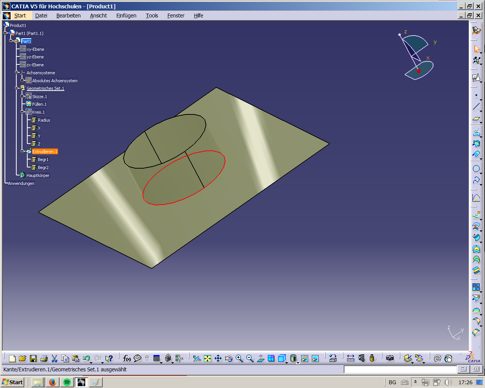485x388 pixels.
Task: Open Spotify from the taskbar
Action: coord(67,382)
